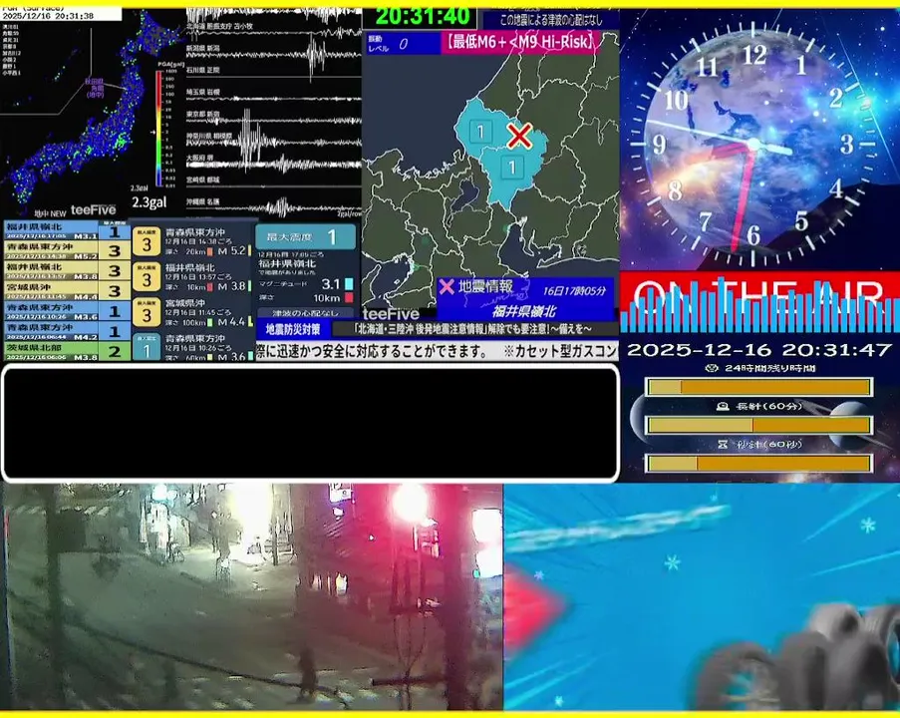The height and width of the screenshot is (718, 900).
Task: Click the 新潟県 新潟 waveform trace
Action: pos(274,54)
